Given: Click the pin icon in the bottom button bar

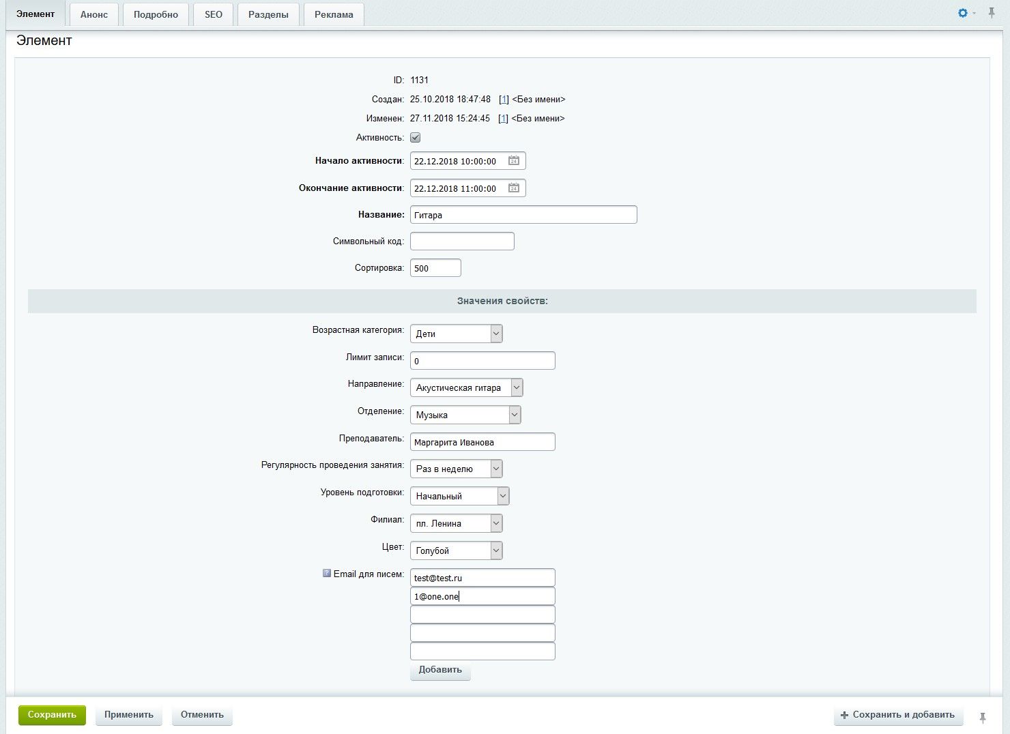Looking at the screenshot, I should click(983, 718).
